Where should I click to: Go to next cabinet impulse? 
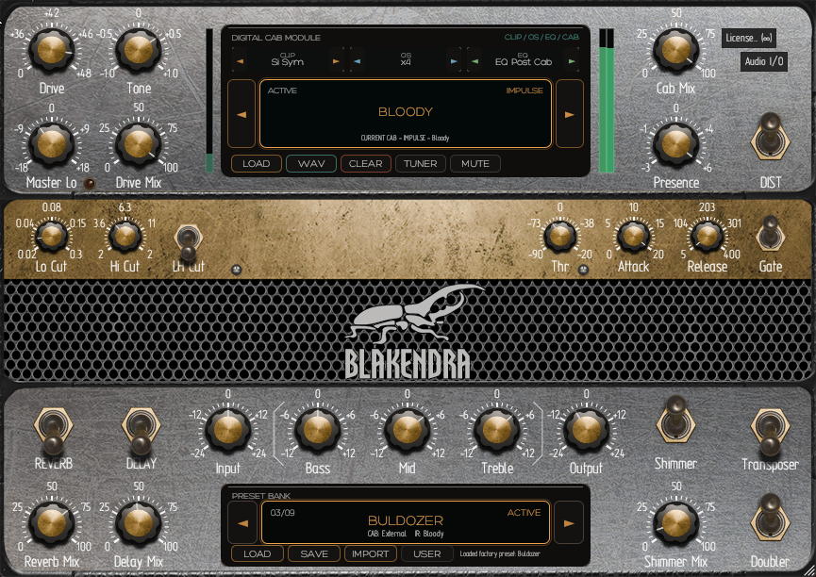coord(570,114)
